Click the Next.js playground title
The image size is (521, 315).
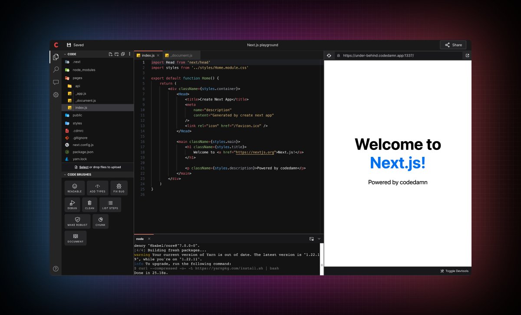[263, 45]
